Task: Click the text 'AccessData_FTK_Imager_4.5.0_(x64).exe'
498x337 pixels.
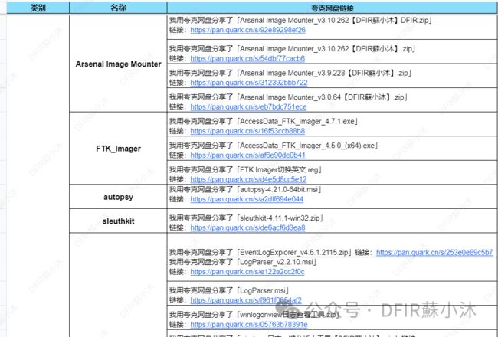Action: click(307, 146)
